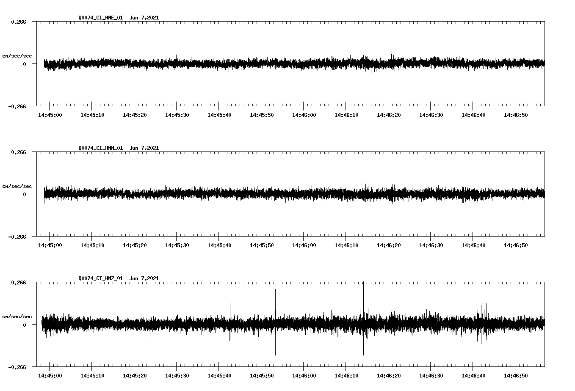The image size is (575, 391).
Task: Click 14:45:20 time label under HNE plot
Action: (x=135, y=115)
